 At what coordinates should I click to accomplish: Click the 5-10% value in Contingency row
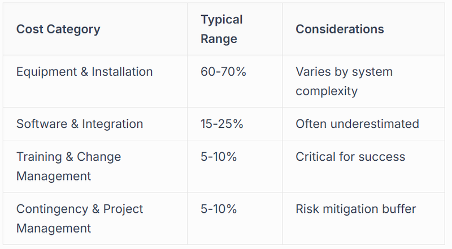219,209
